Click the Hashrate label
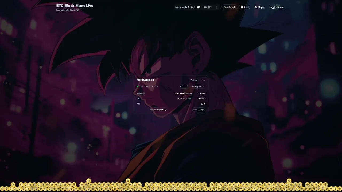 click(141, 94)
